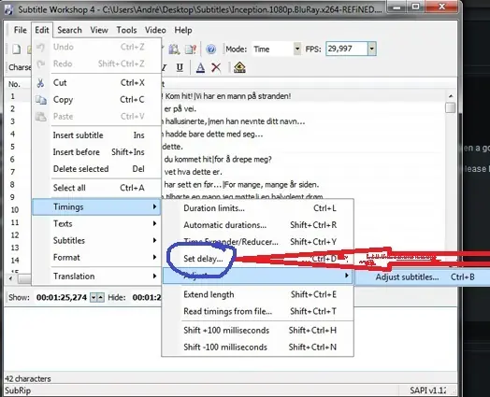Viewport: 490px width, 397px height.
Task: Click Adjust subtitles... submenu entry
Action: tap(423, 277)
